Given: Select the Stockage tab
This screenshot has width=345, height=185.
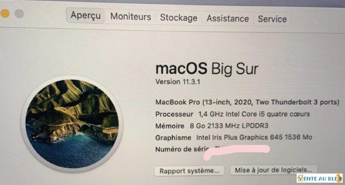Looking at the screenshot, I should click(x=179, y=17).
